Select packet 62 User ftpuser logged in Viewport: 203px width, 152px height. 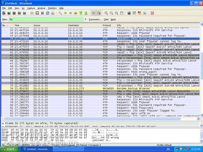click(x=101, y=111)
